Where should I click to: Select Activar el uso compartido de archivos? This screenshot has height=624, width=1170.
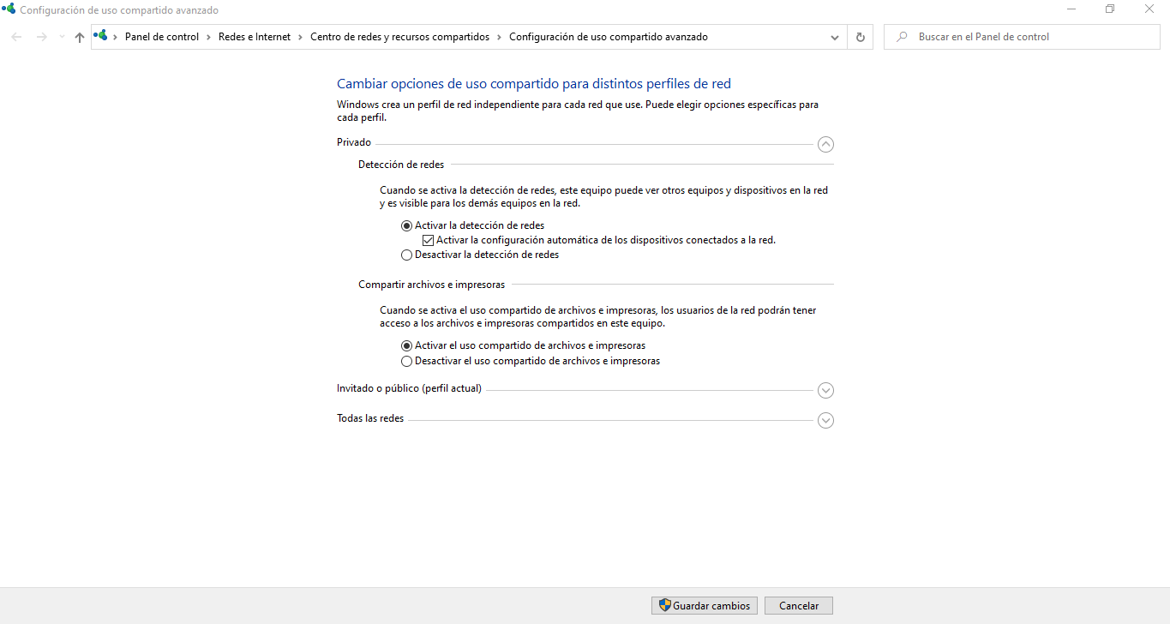[x=407, y=345]
